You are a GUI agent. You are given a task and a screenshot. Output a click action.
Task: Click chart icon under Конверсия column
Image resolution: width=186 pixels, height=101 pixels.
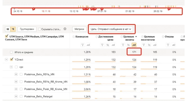point(88,45)
